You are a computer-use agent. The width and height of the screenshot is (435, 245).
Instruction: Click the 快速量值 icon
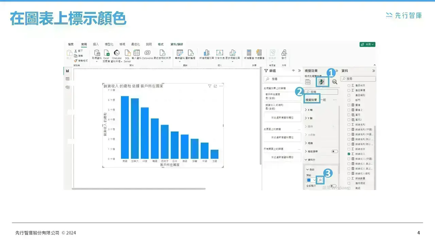coord(259,53)
